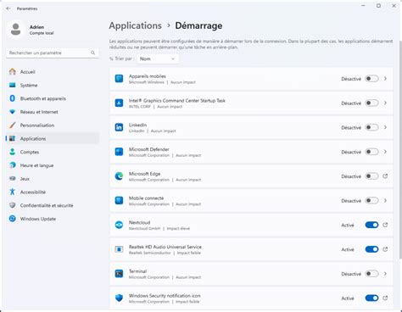The image size is (402, 312).
Task: Disable Windows Security notification icon toggle
Action: point(371,298)
